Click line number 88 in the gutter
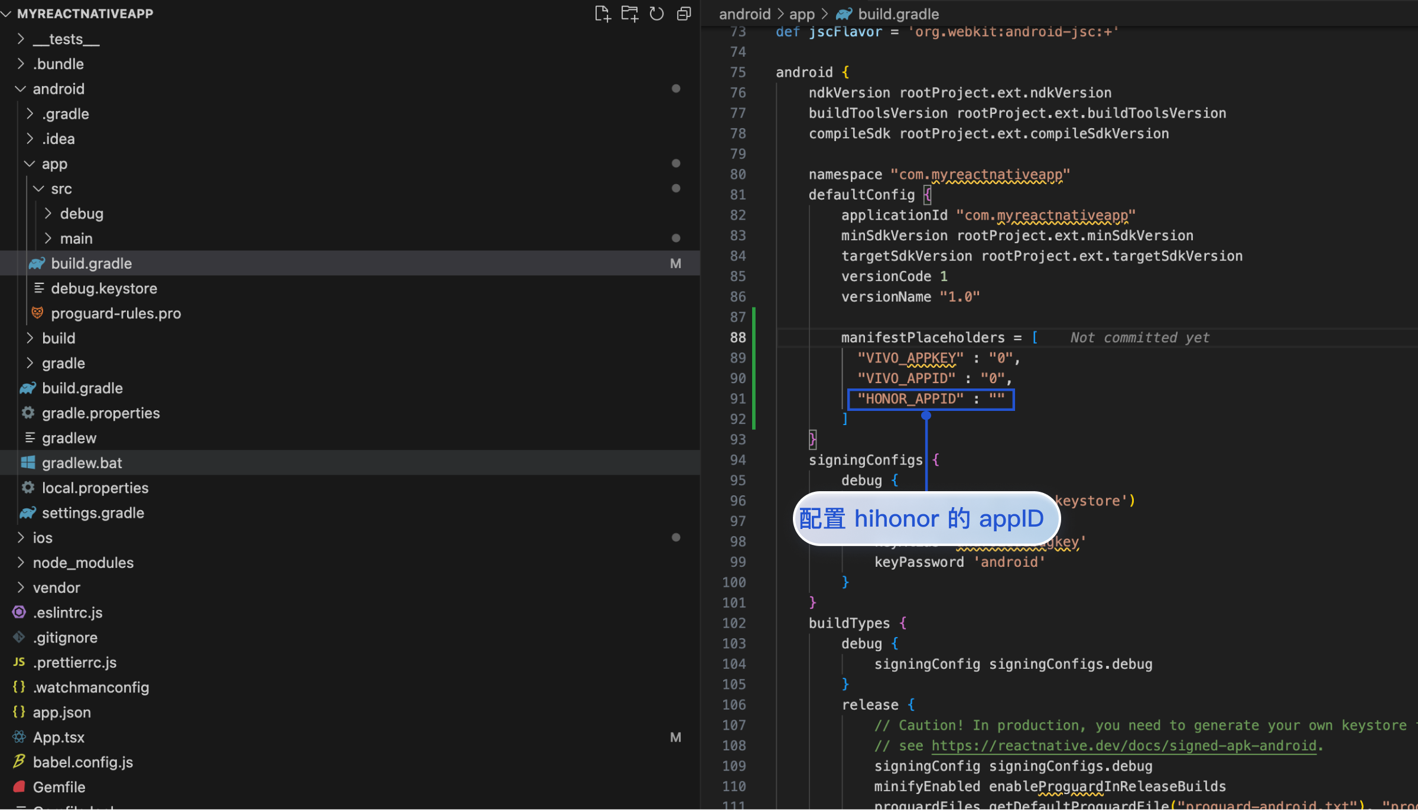The image size is (1418, 810). [737, 337]
